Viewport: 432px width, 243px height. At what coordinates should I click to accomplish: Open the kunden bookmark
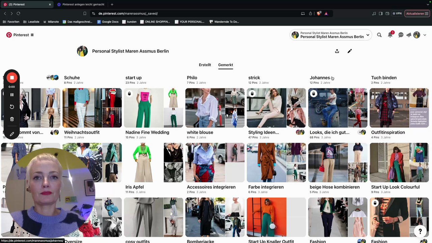point(129,22)
